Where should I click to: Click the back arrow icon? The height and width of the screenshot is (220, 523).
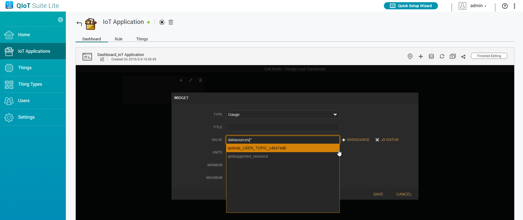pyautogui.click(x=79, y=23)
